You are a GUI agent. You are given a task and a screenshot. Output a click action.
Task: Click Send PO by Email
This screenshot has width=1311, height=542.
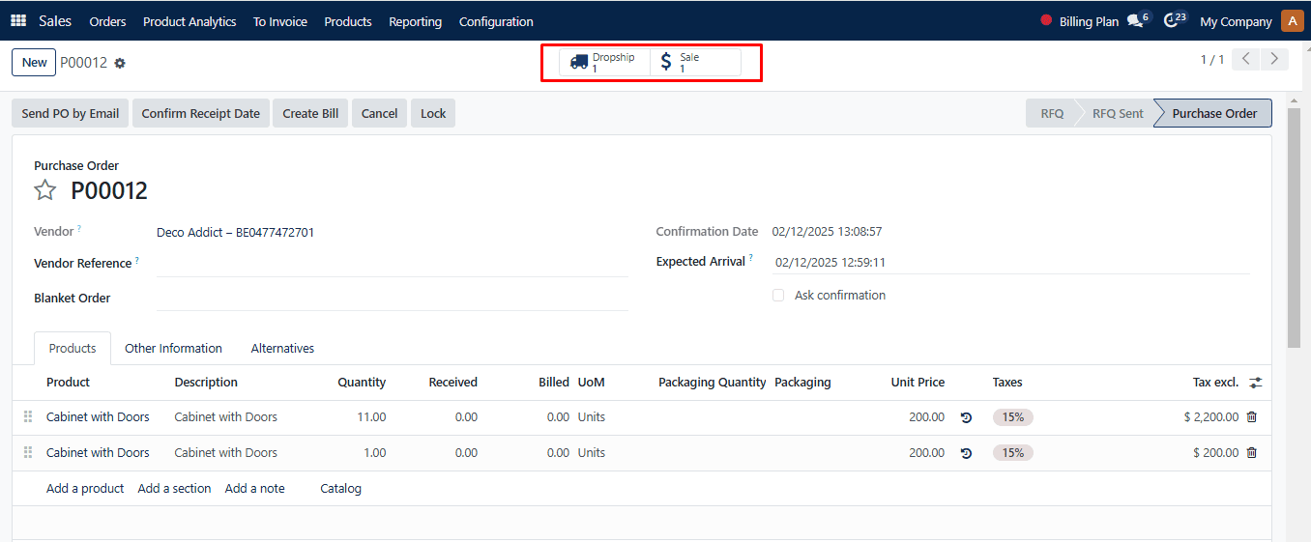(71, 113)
